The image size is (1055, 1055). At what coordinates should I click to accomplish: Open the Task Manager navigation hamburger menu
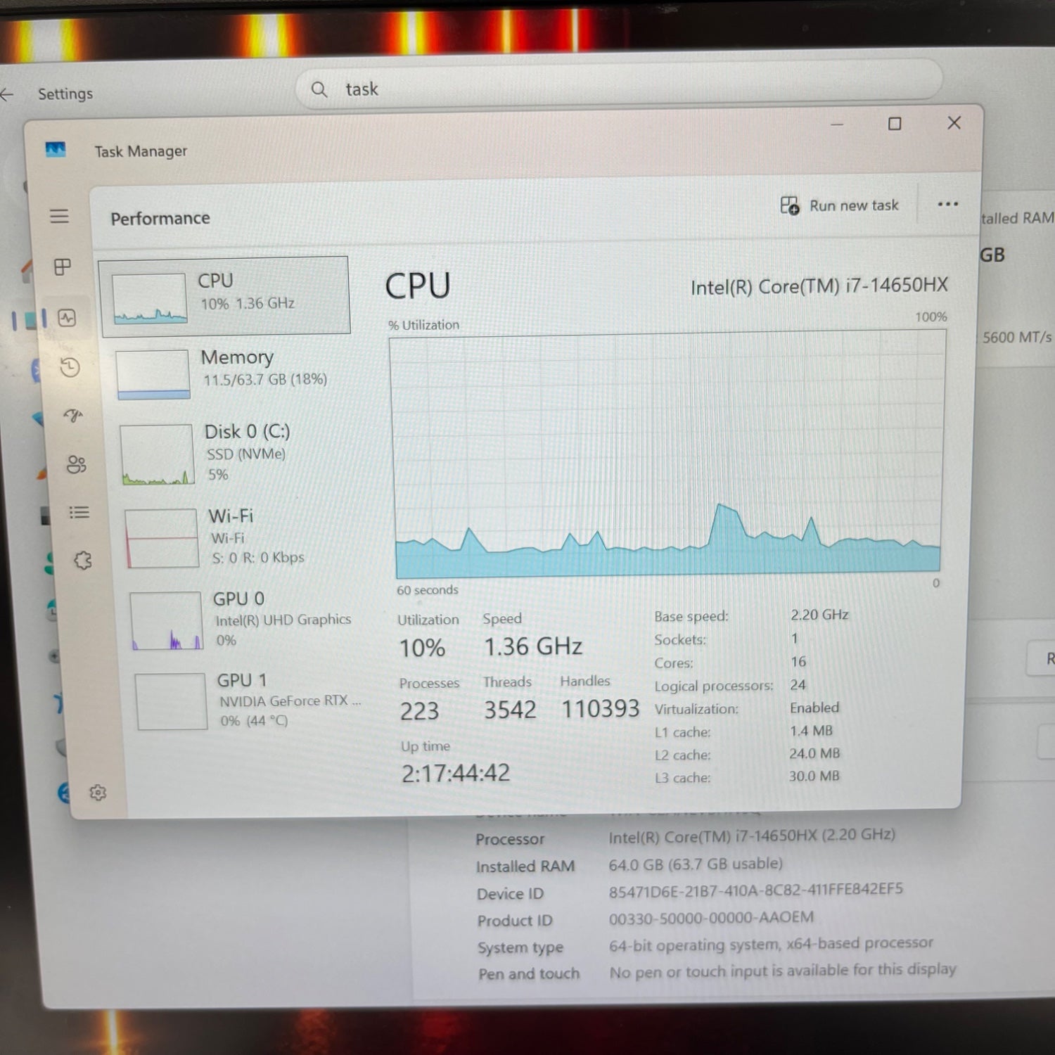[60, 216]
